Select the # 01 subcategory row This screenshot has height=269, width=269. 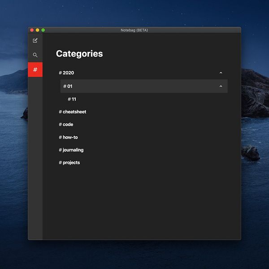[144, 86]
